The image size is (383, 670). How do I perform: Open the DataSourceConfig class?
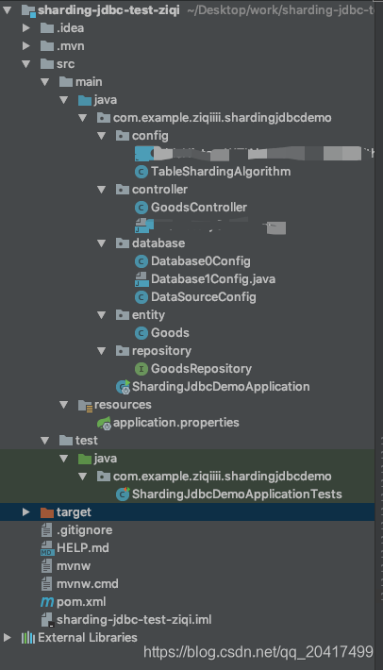(x=204, y=297)
